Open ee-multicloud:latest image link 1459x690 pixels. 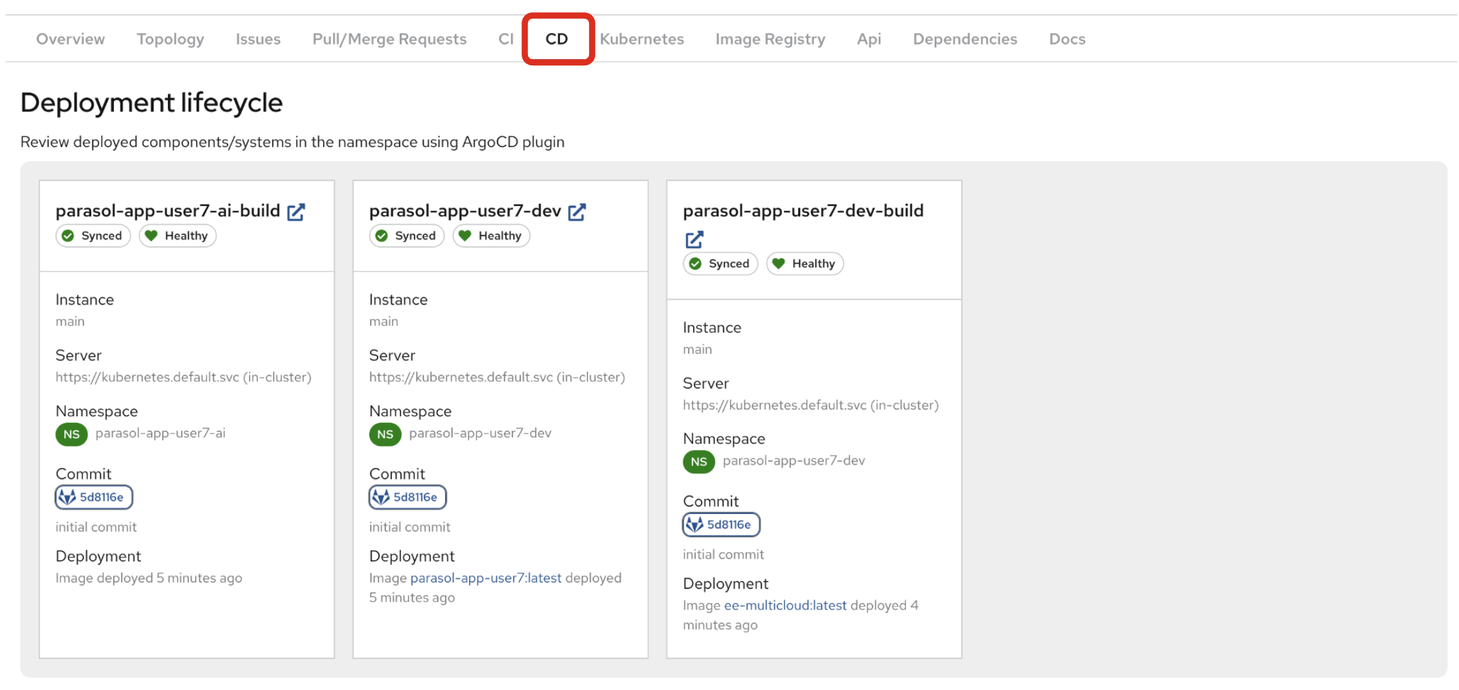785,605
